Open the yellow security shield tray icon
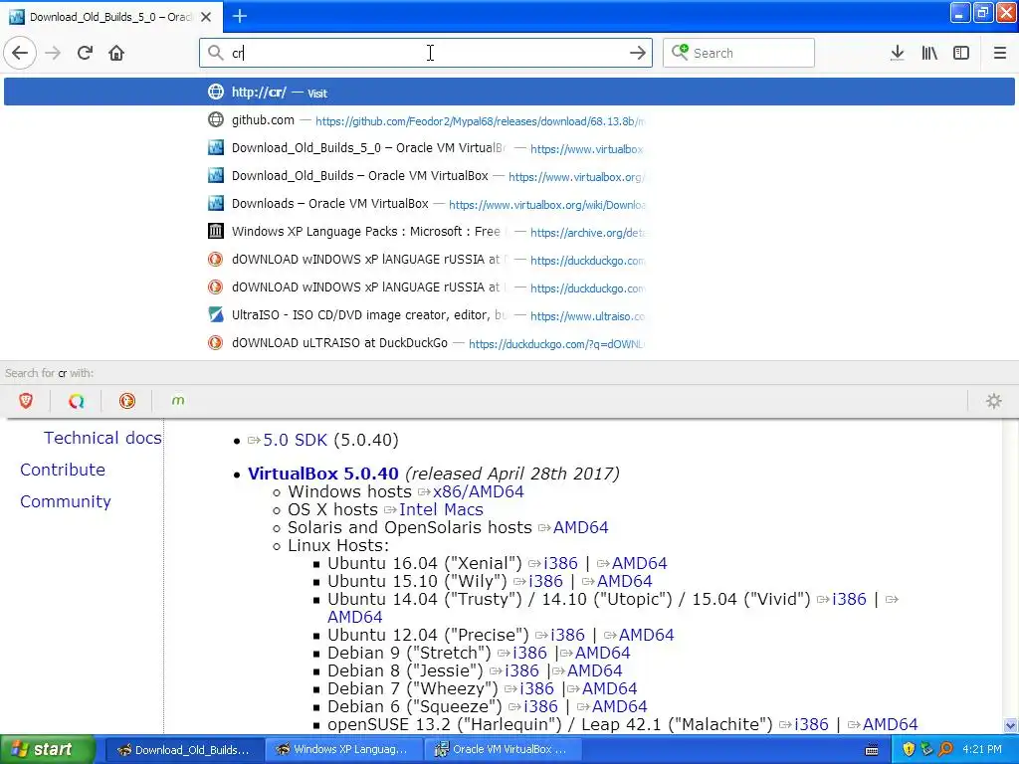The width and height of the screenshot is (1019, 764). point(909,749)
